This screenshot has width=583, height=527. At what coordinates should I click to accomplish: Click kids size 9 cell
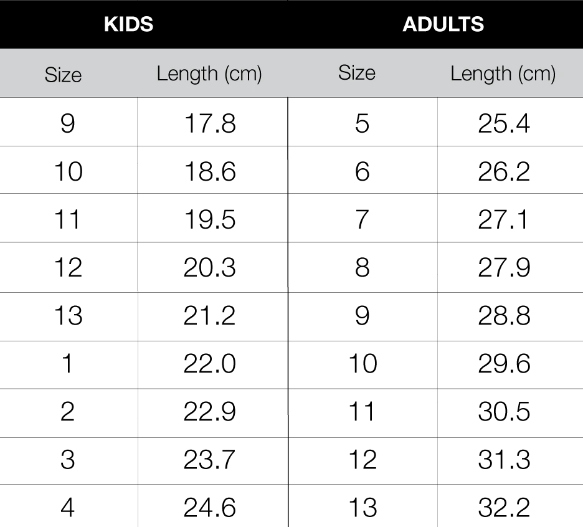pyautogui.click(x=69, y=122)
